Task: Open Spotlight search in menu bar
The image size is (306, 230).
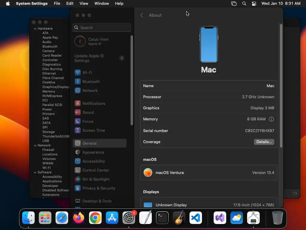Action: (x=244, y=4)
